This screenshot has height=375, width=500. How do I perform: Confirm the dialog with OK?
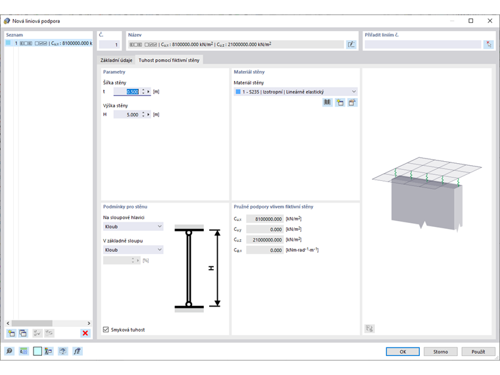pyautogui.click(x=403, y=351)
